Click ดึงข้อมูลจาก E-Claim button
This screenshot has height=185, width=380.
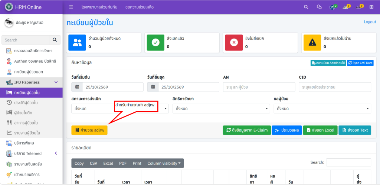(247, 130)
